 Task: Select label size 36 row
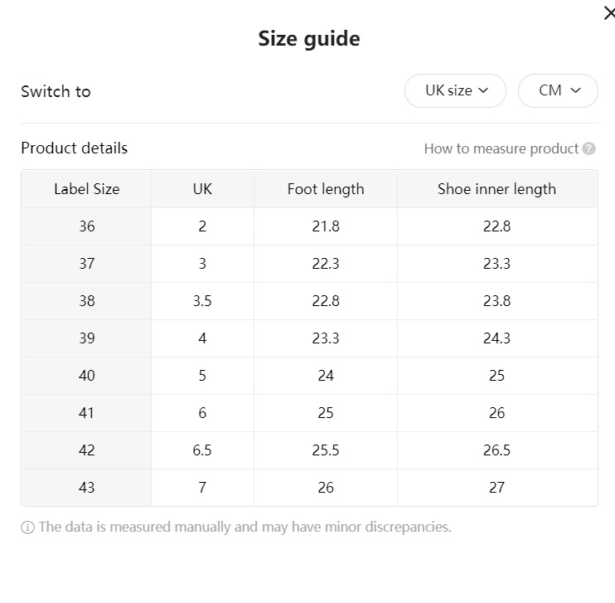[x=86, y=226]
